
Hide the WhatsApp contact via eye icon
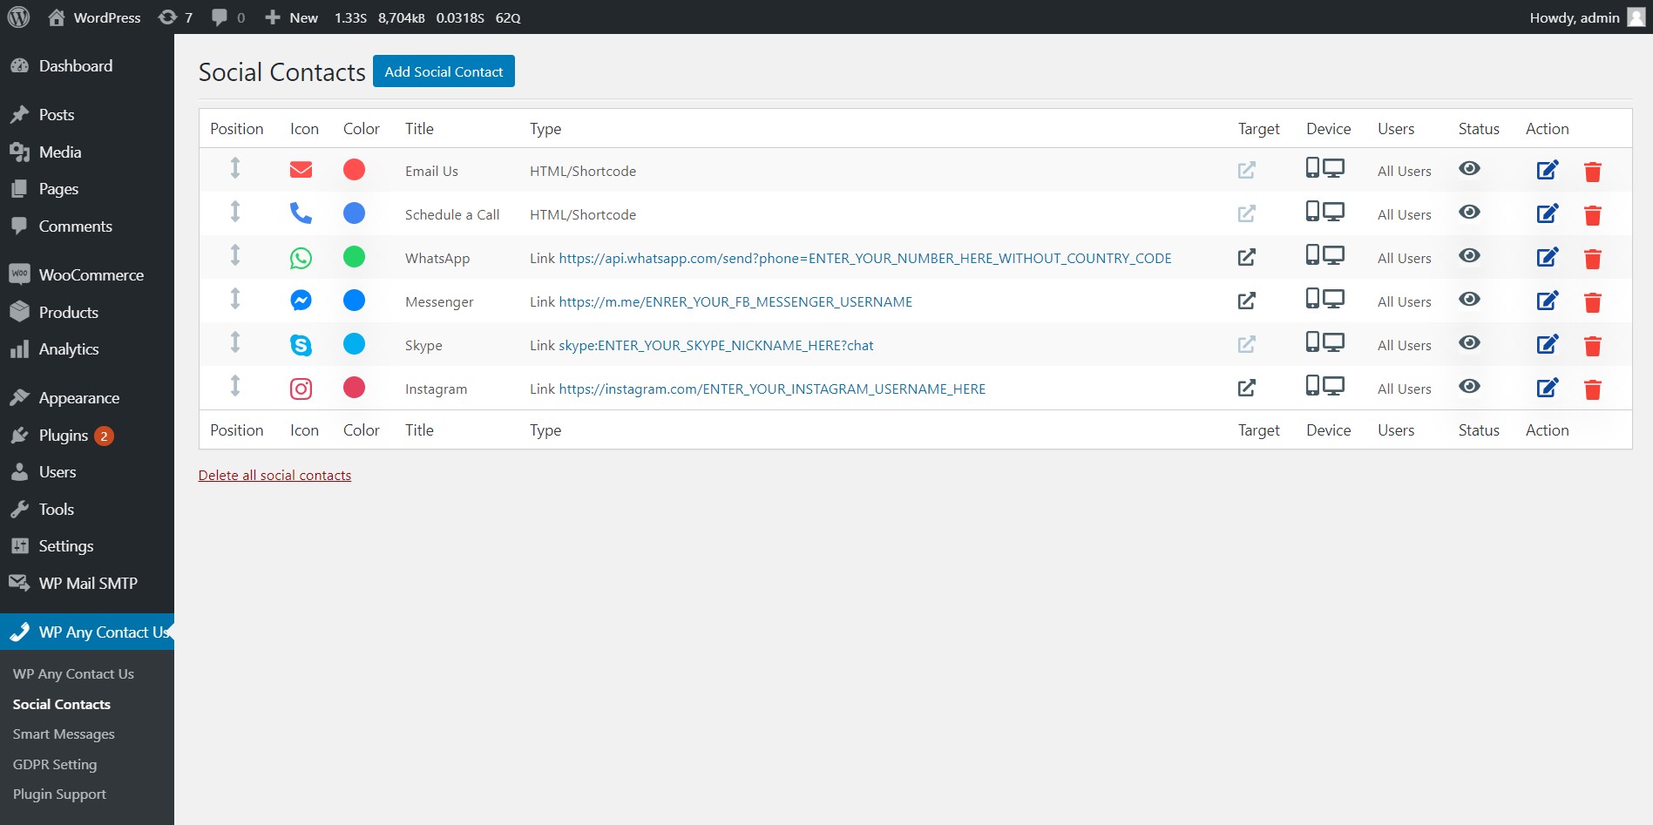coord(1469,255)
